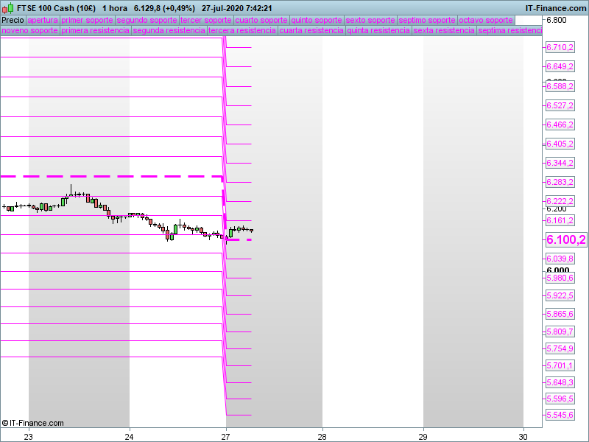Click the 6.344,2 price level tag
Screen dimensions: 589x442
(560, 163)
